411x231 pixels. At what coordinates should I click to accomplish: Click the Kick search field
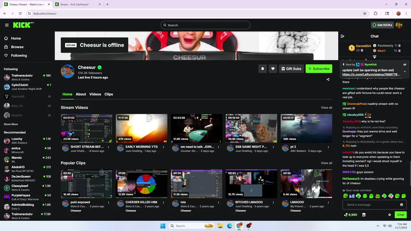click(x=205, y=25)
